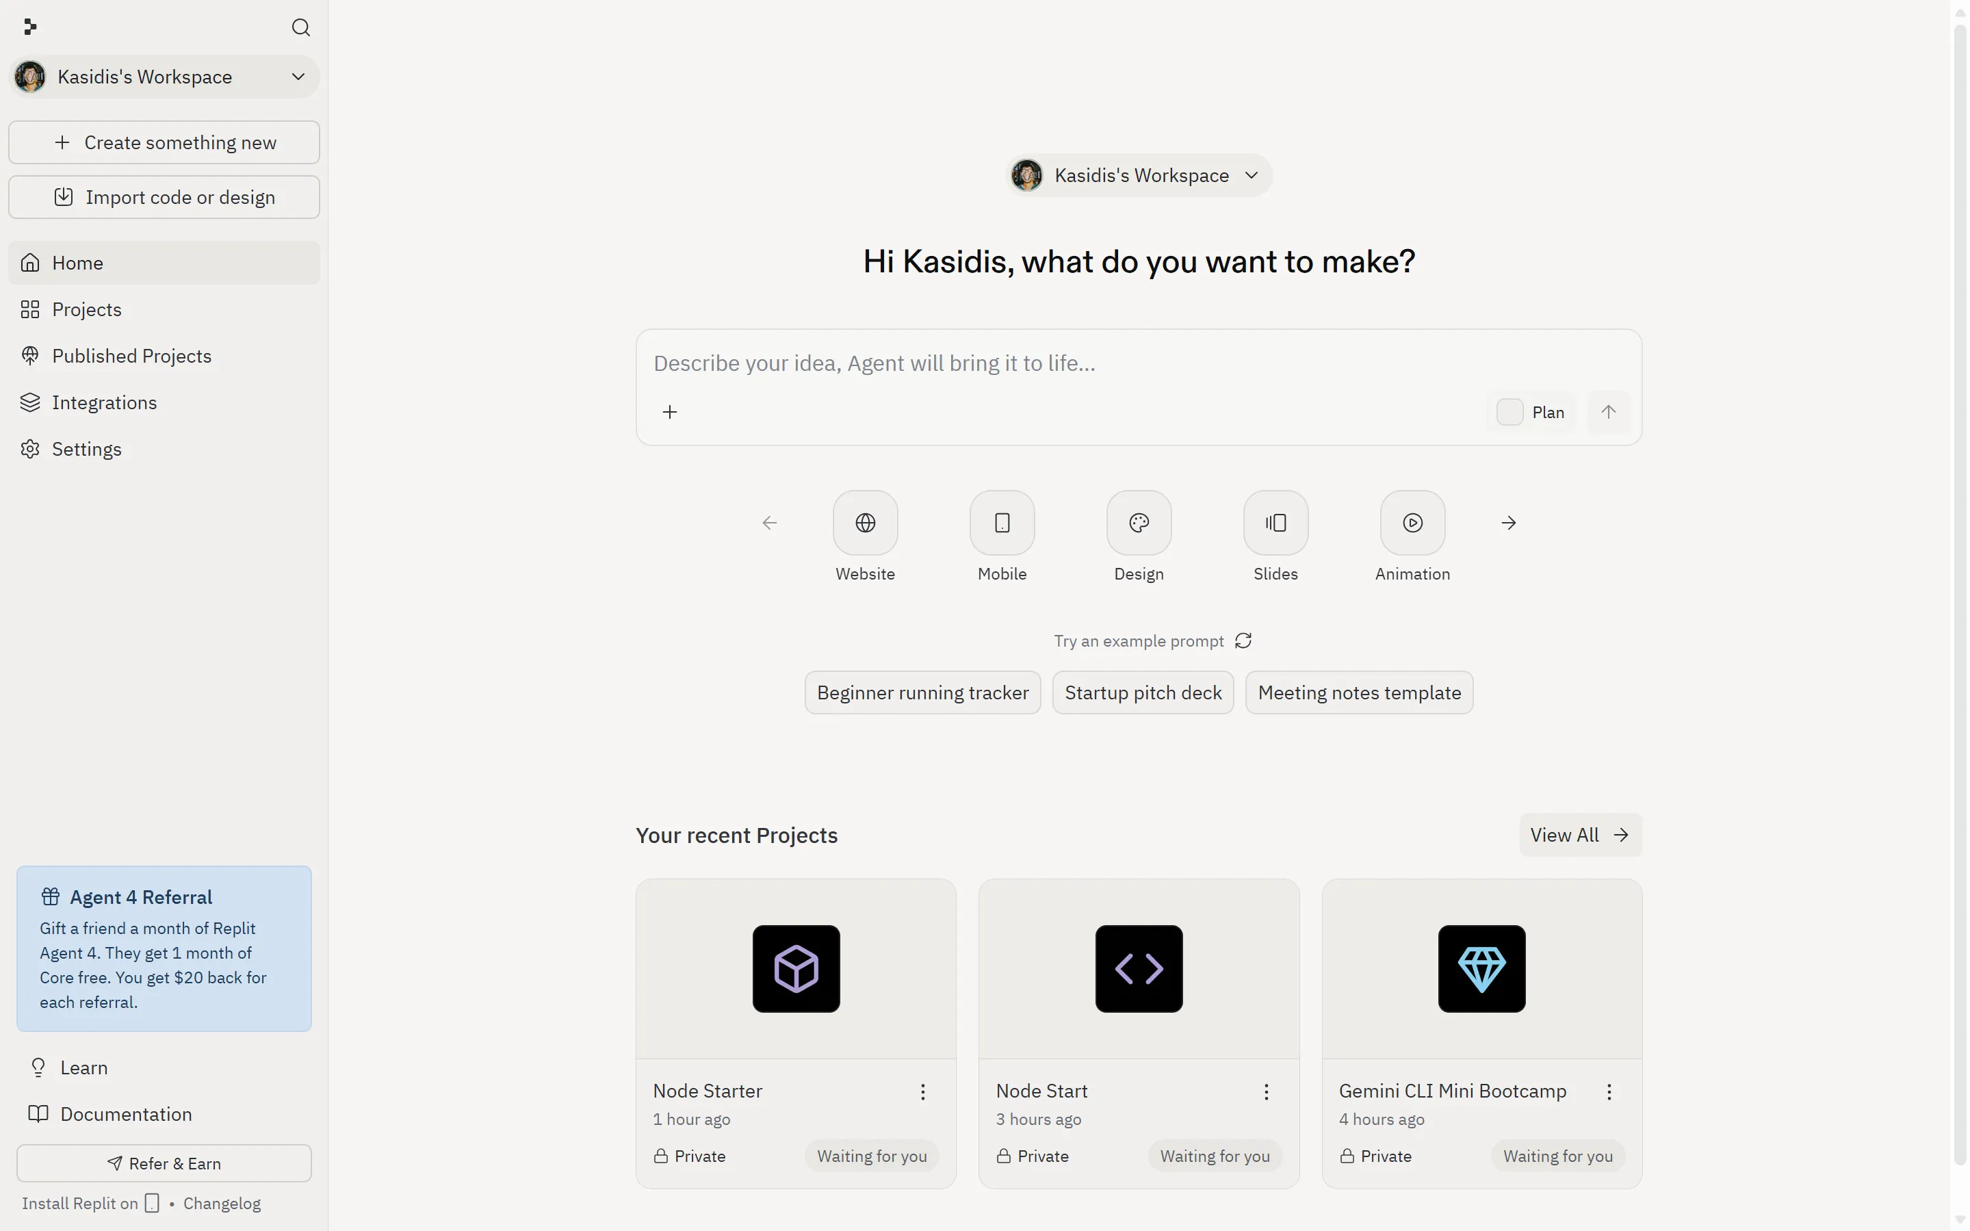
Task: Click the right arrow of category carousel
Action: [x=1508, y=523]
